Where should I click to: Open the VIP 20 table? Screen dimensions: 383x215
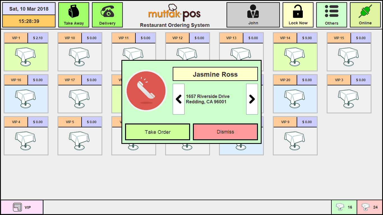click(x=295, y=94)
